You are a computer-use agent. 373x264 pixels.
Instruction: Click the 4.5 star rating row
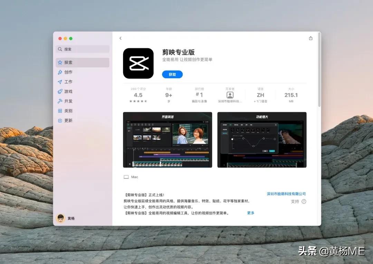click(138, 94)
